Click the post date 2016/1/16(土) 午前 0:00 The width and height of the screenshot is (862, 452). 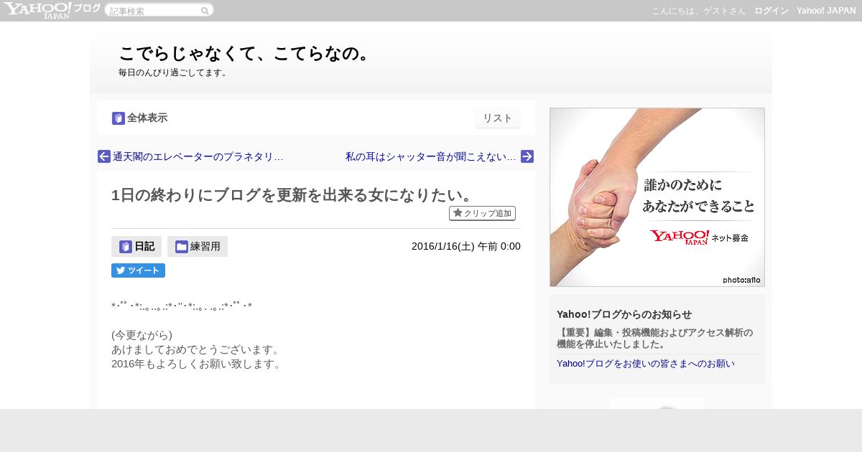[x=466, y=246]
